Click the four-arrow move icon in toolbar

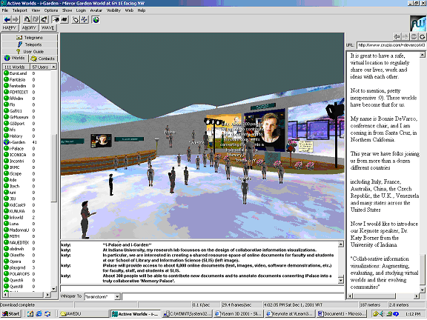(85, 19)
